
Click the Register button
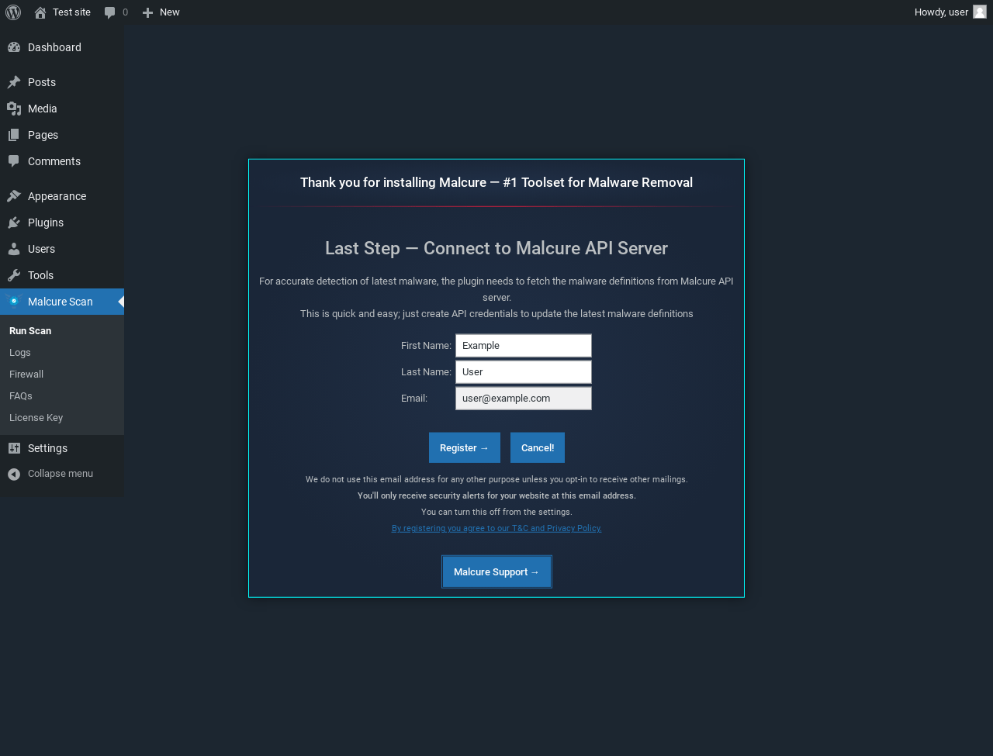coord(465,447)
